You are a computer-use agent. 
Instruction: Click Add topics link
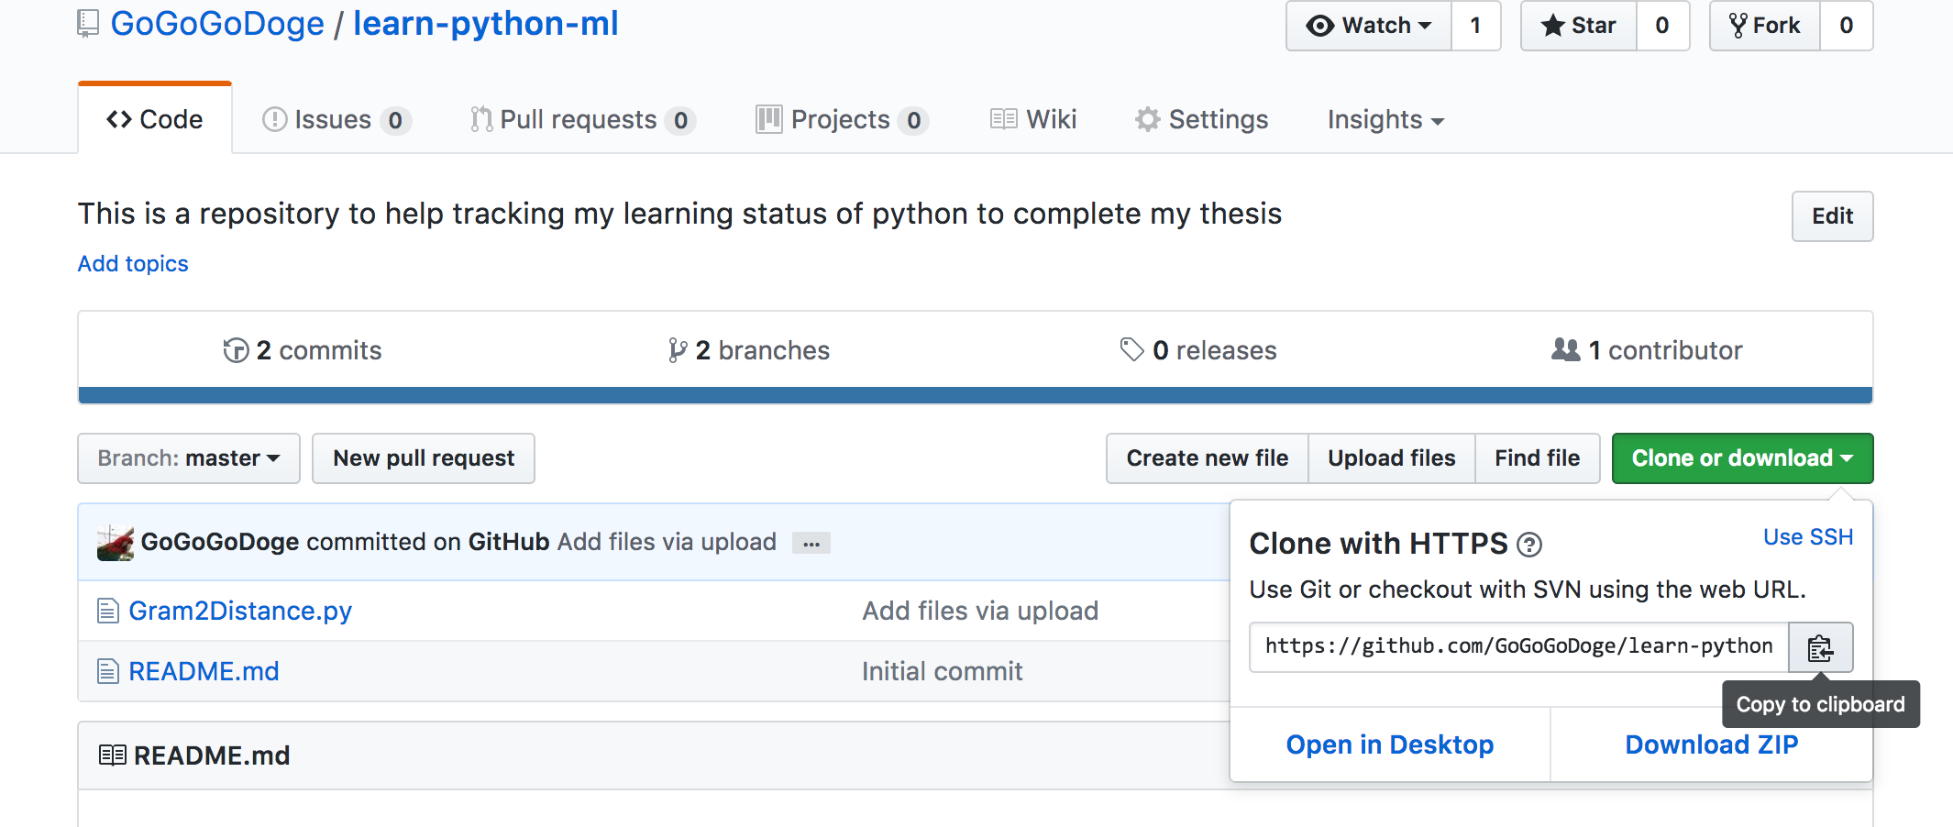[133, 264]
